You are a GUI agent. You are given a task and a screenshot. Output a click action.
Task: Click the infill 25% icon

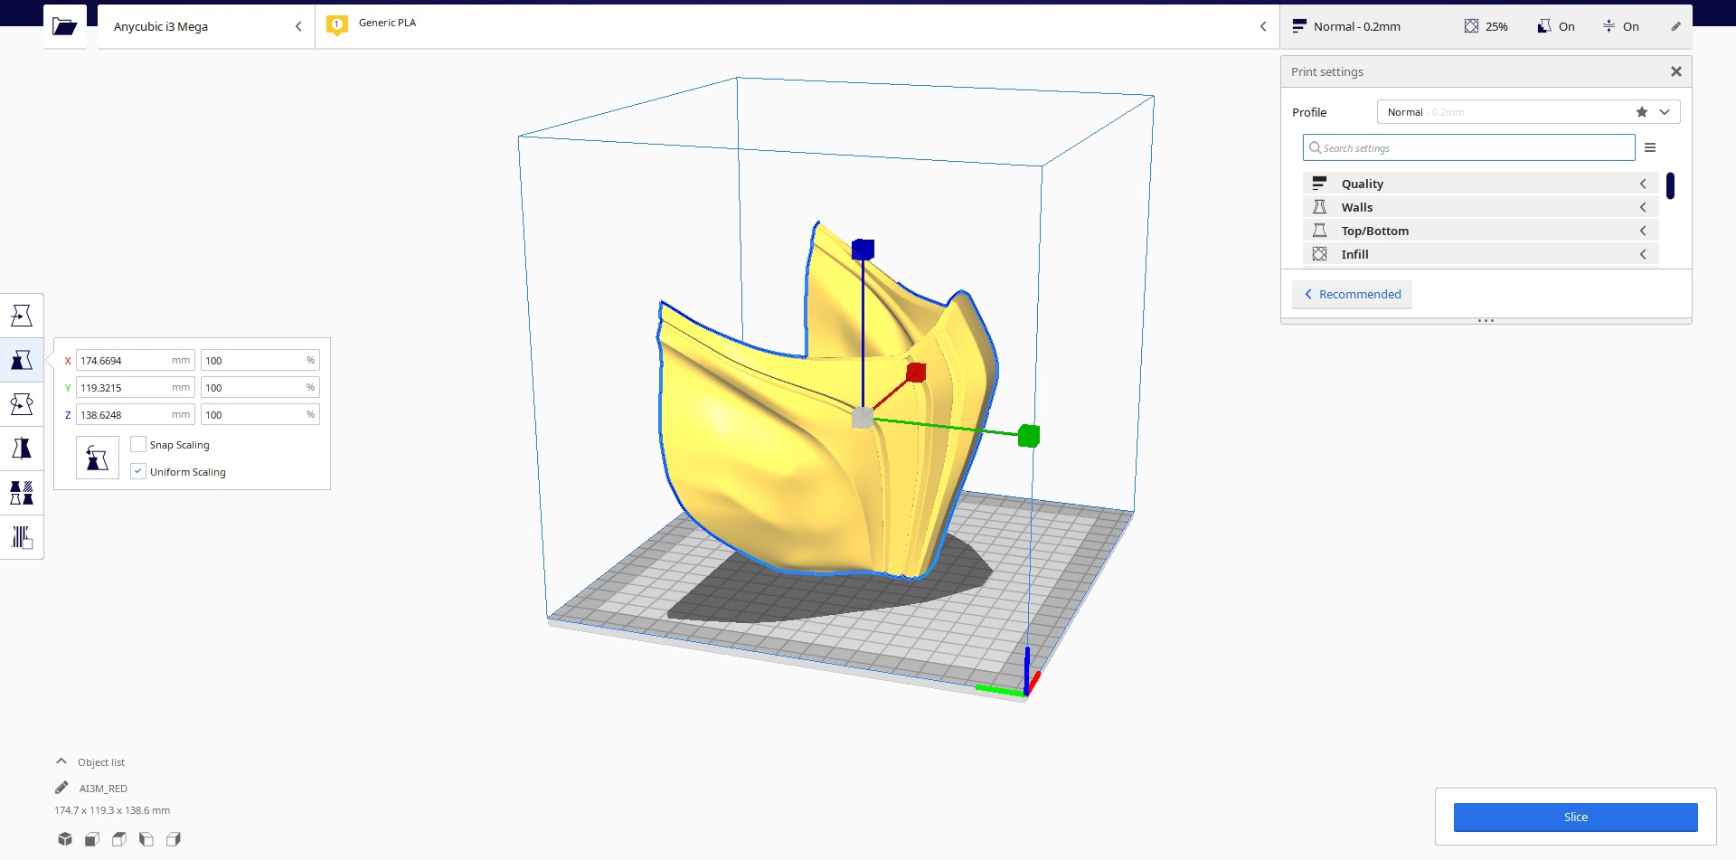point(1471,26)
